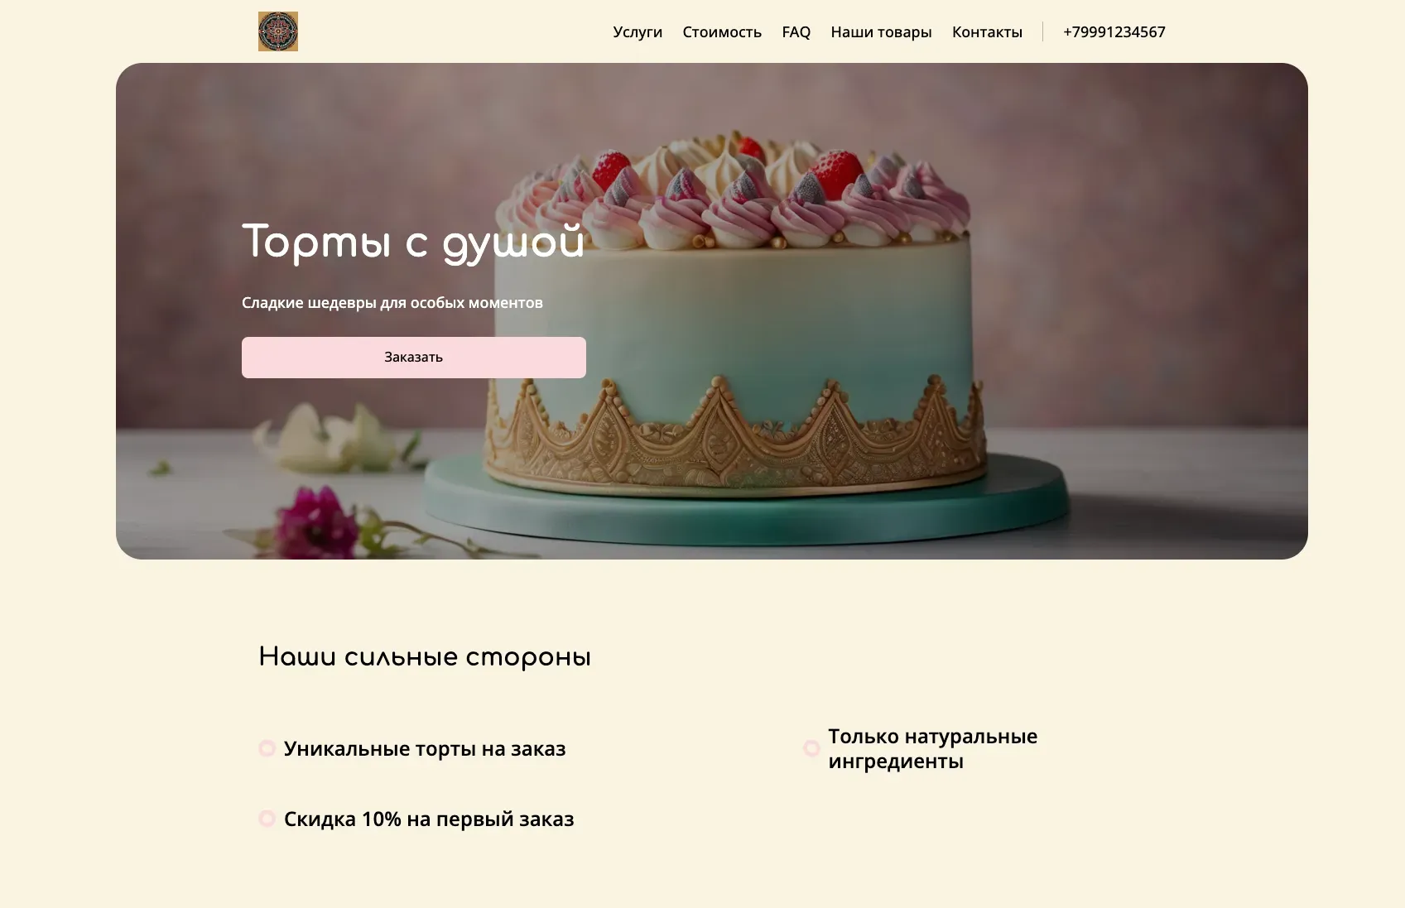The height and width of the screenshot is (908, 1405).
Task: Click the subtitle Сладкие шедевры для особых моментов
Action: tap(392, 303)
